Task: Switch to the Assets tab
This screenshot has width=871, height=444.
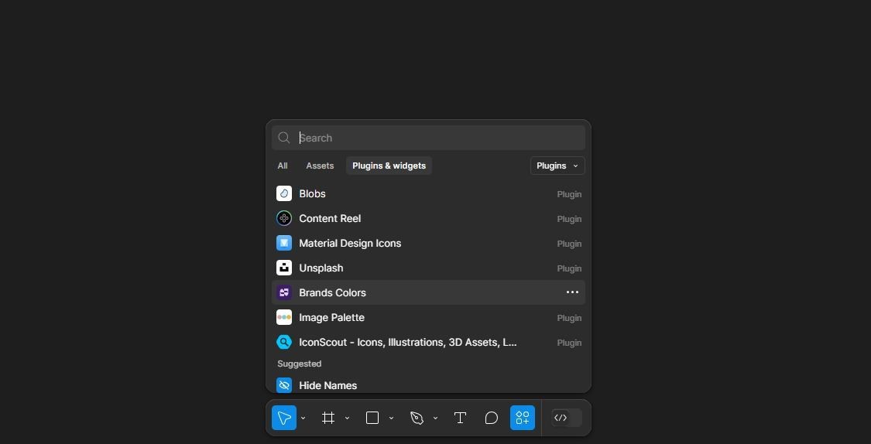Action: tap(320, 166)
